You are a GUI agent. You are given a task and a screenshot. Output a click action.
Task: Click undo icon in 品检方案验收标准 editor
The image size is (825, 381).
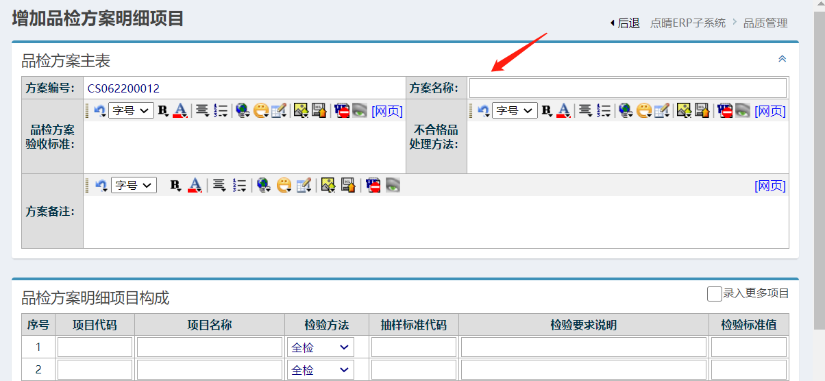click(100, 110)
